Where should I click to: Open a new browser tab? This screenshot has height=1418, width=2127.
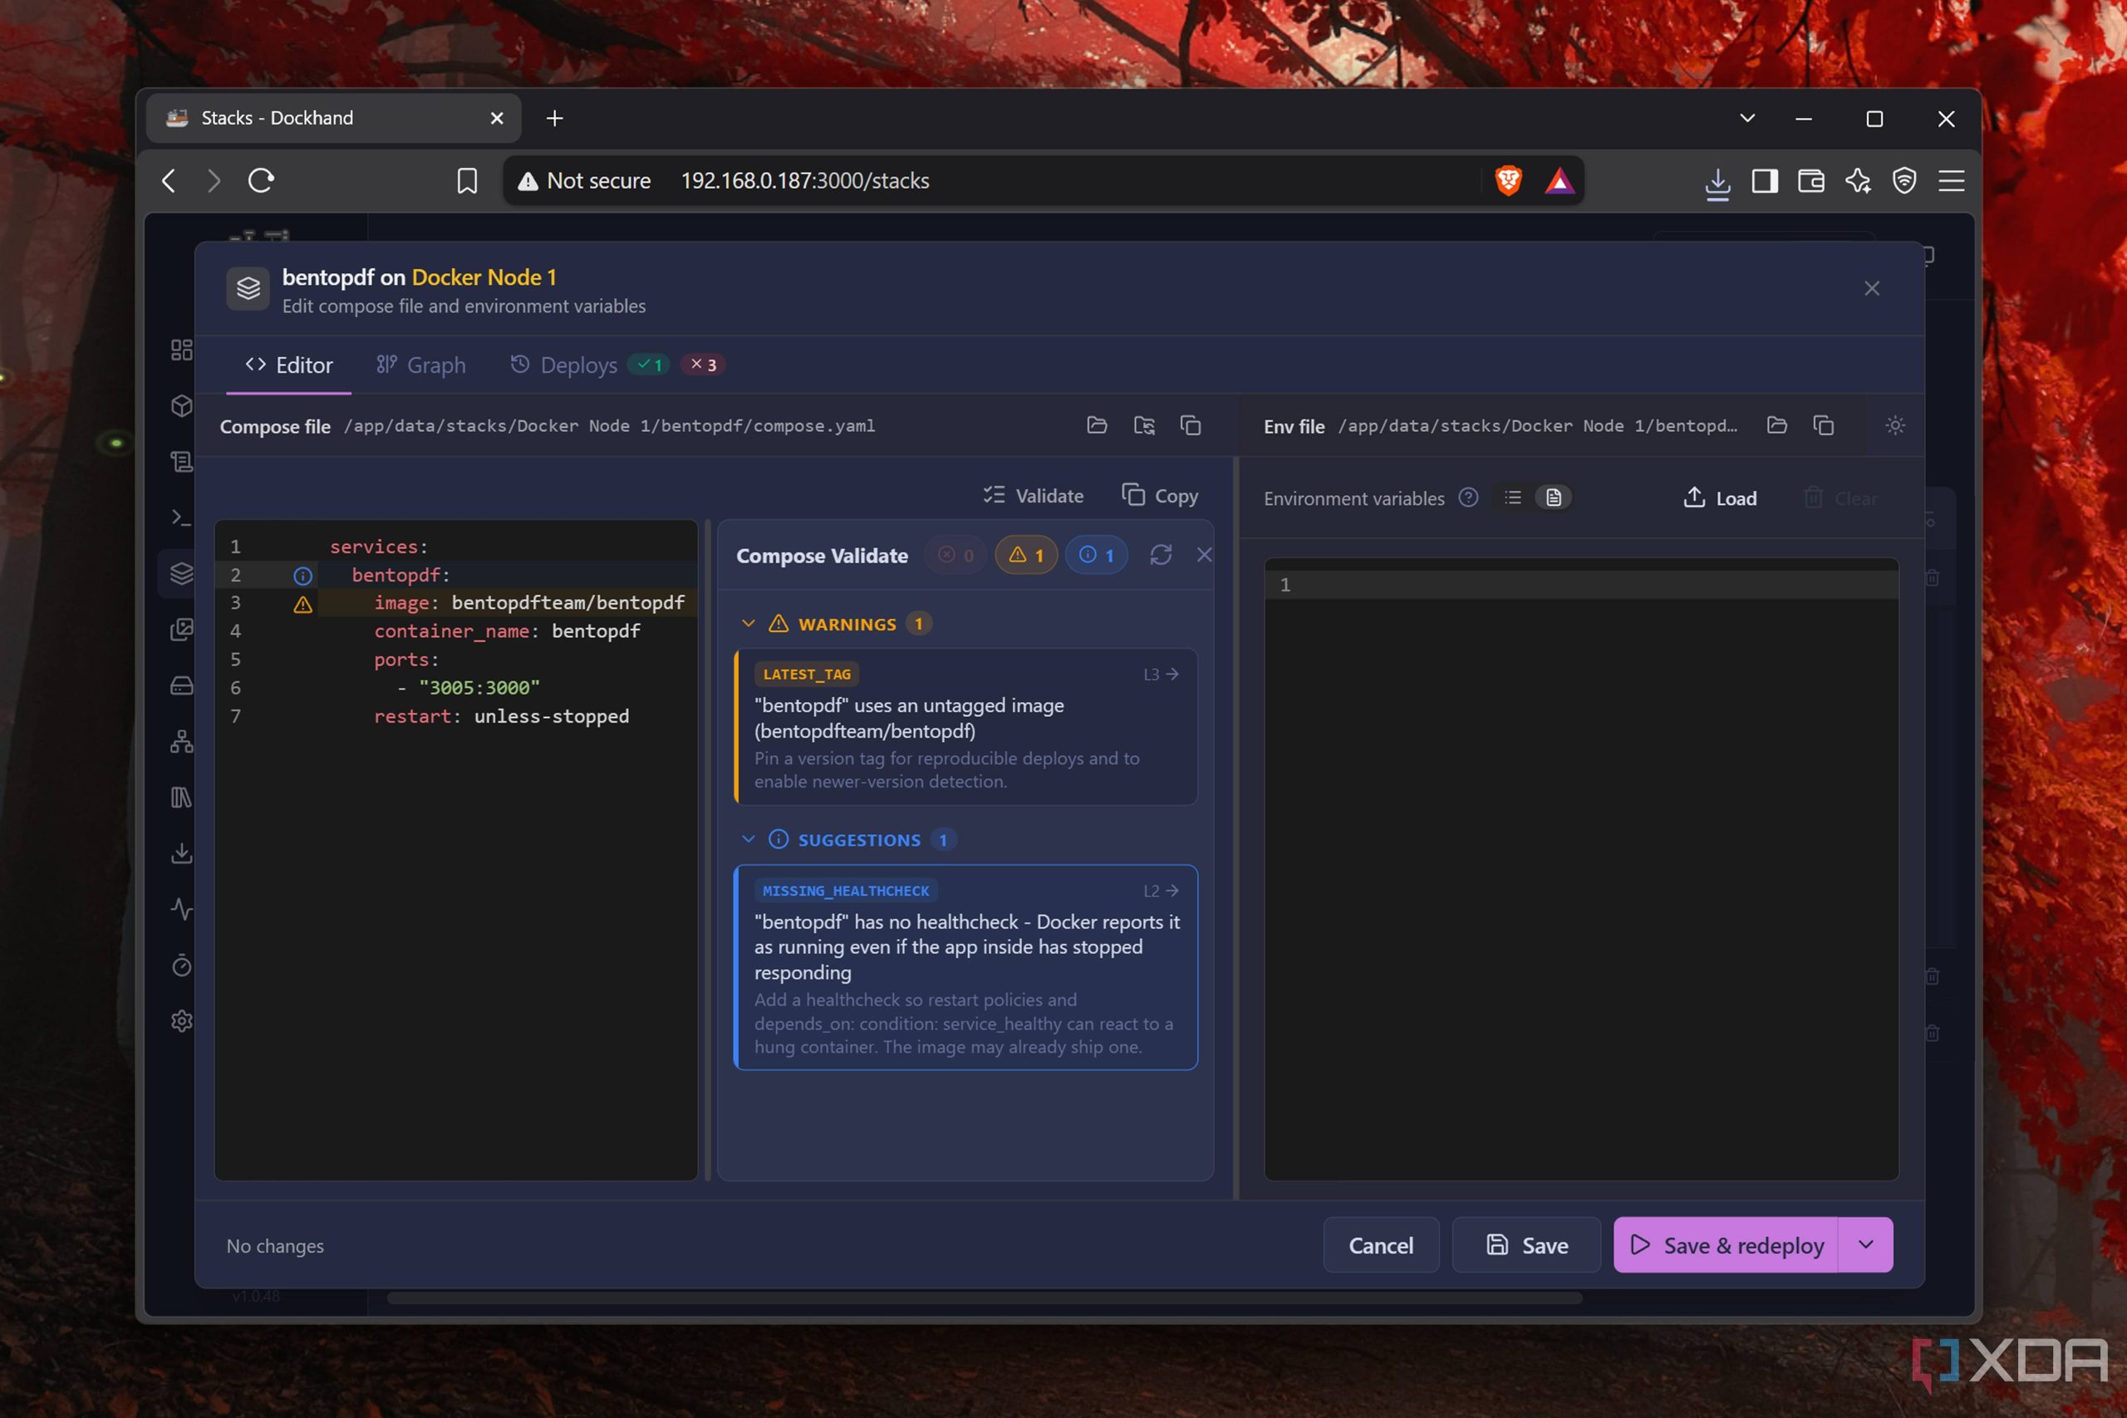[554, 118]
